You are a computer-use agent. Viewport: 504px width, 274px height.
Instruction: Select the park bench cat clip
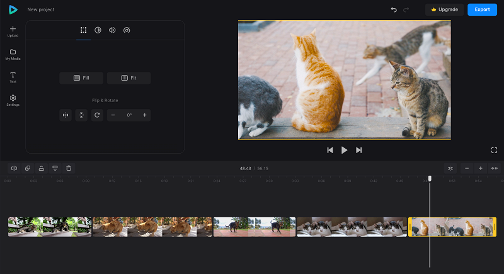pos(50,227)
